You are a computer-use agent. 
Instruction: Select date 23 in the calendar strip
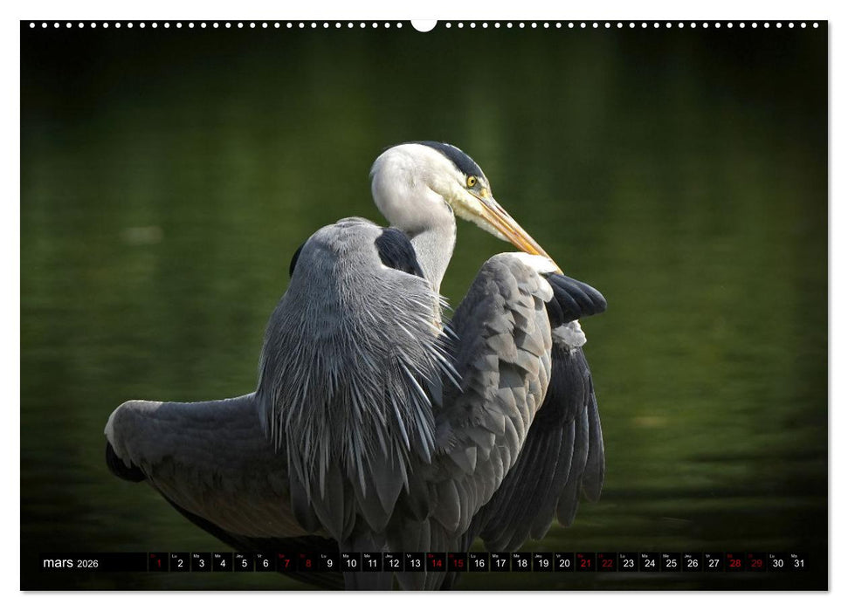(x=628, y=563)
